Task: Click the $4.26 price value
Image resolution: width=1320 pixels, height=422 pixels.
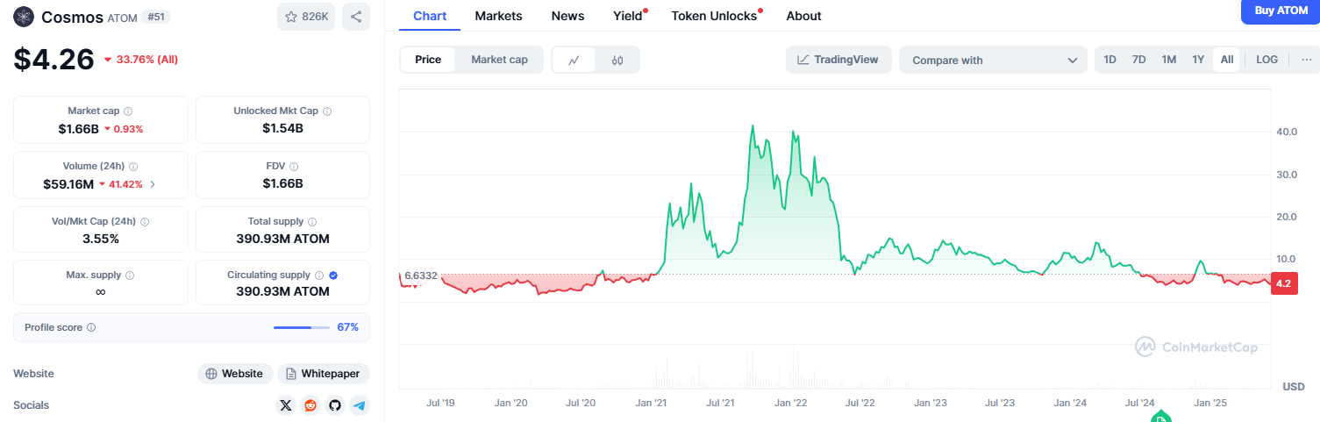Action: (x=54, y=60)
